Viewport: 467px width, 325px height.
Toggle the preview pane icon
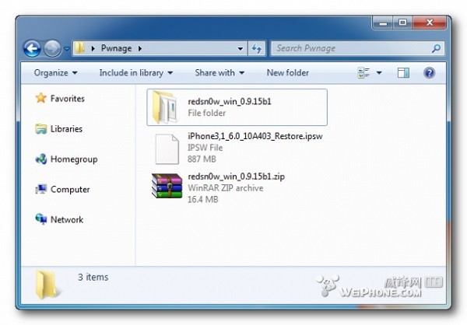coord(404,73)
